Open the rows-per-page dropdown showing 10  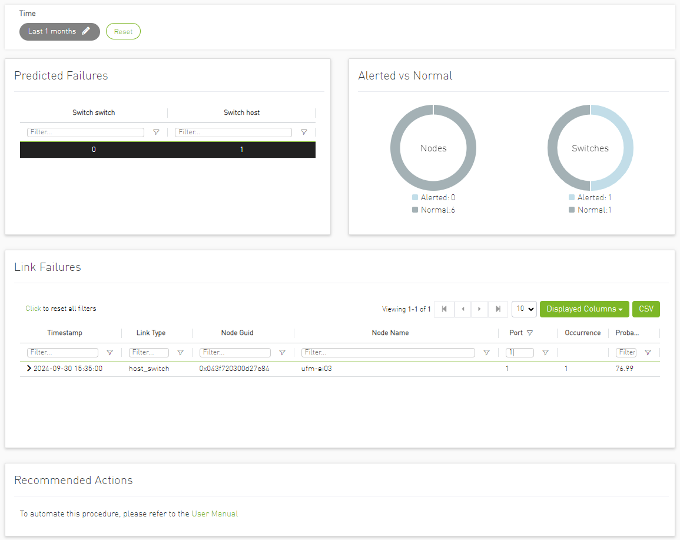[524, 309]
